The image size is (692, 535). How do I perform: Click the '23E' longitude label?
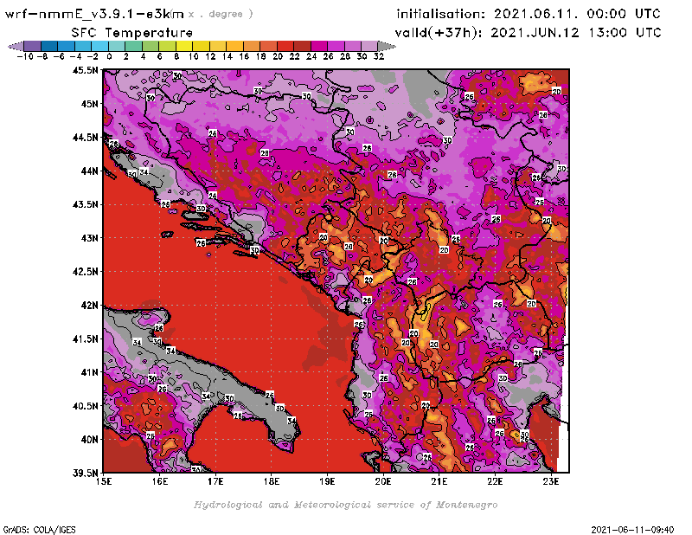pos(551,481)
